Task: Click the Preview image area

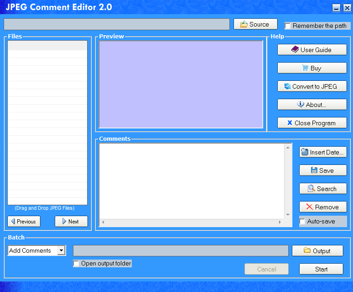Action: click(181, 85)
